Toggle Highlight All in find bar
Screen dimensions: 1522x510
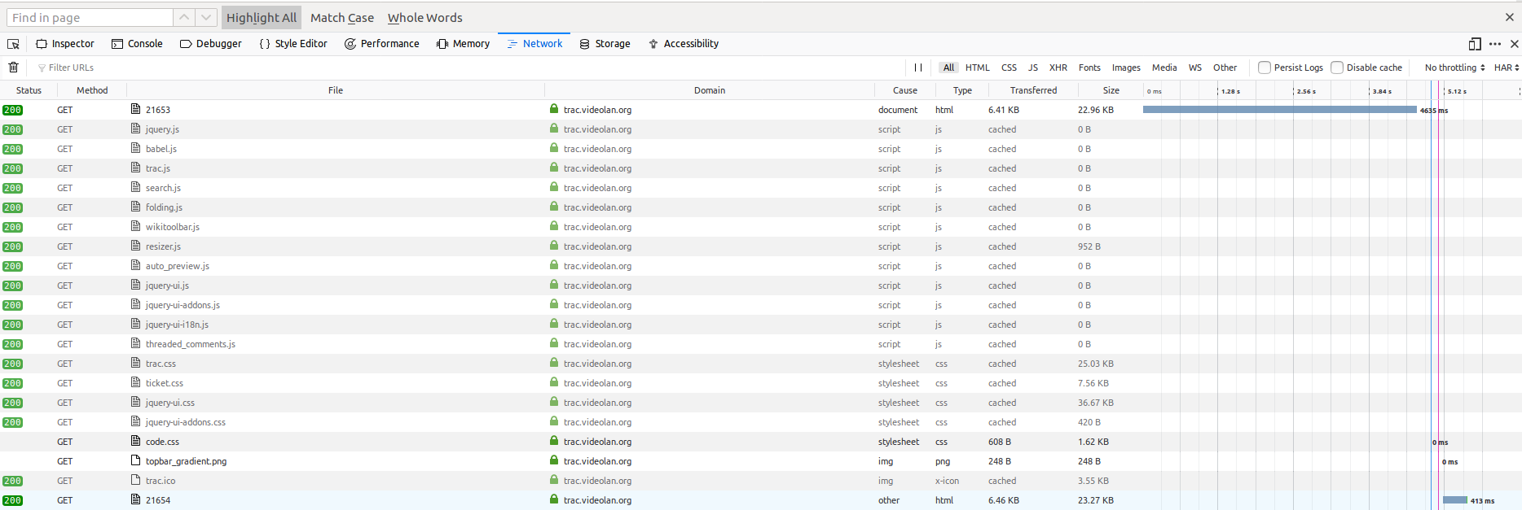click(x=262, y=18)
